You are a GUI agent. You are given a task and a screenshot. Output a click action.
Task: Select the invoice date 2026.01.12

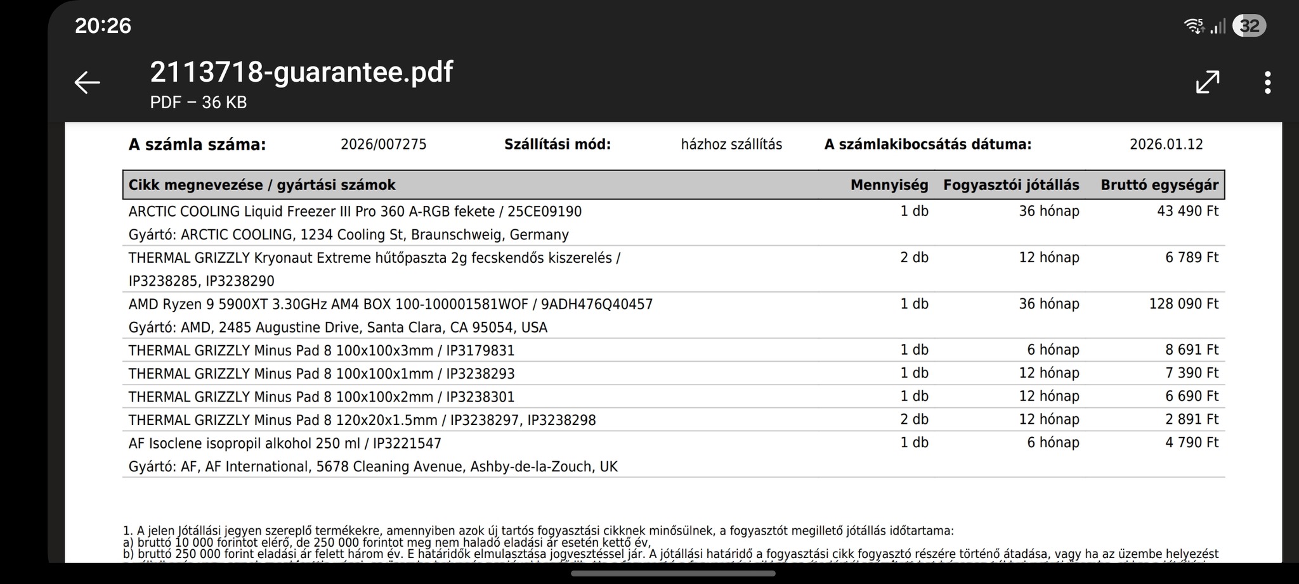[x=1166, y=144]
